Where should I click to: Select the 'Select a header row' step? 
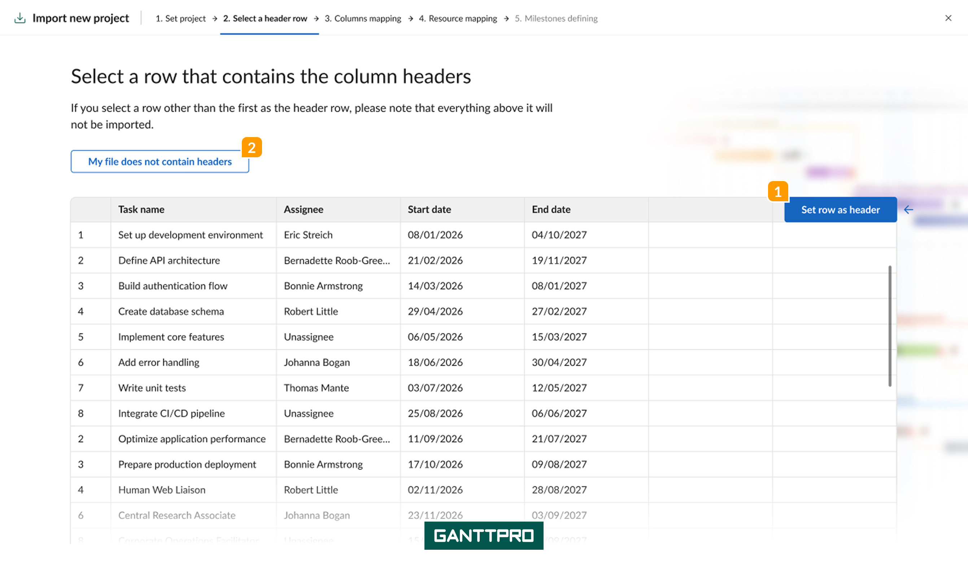tap(265, 18)
